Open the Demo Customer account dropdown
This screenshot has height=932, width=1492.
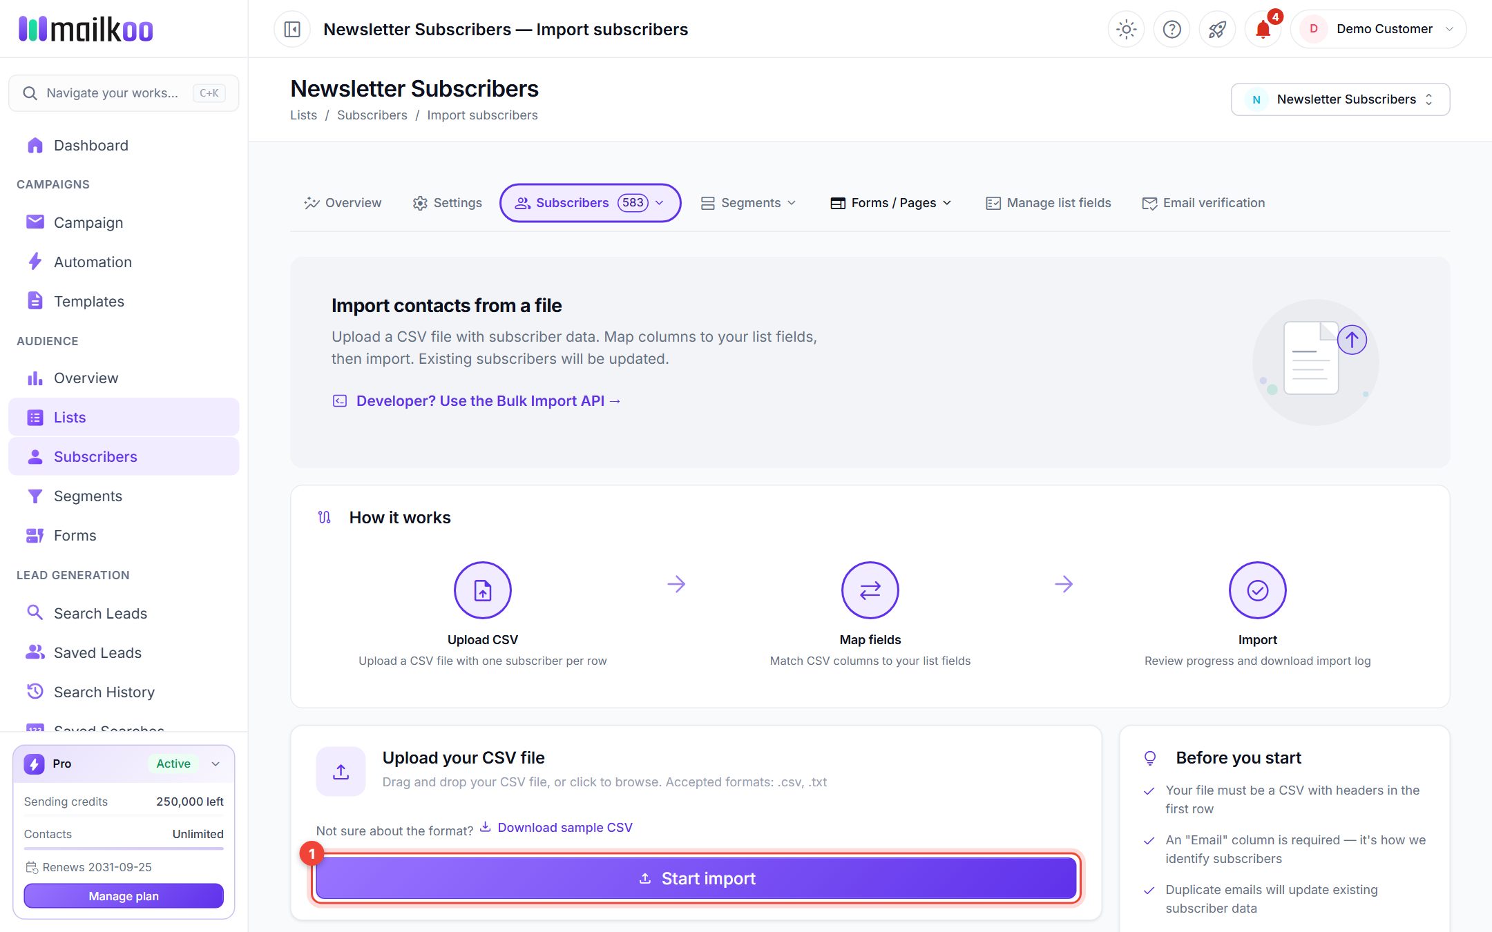tap(1378, 29)
